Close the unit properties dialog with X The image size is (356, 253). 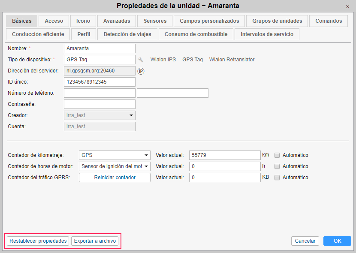coord(347,6)
